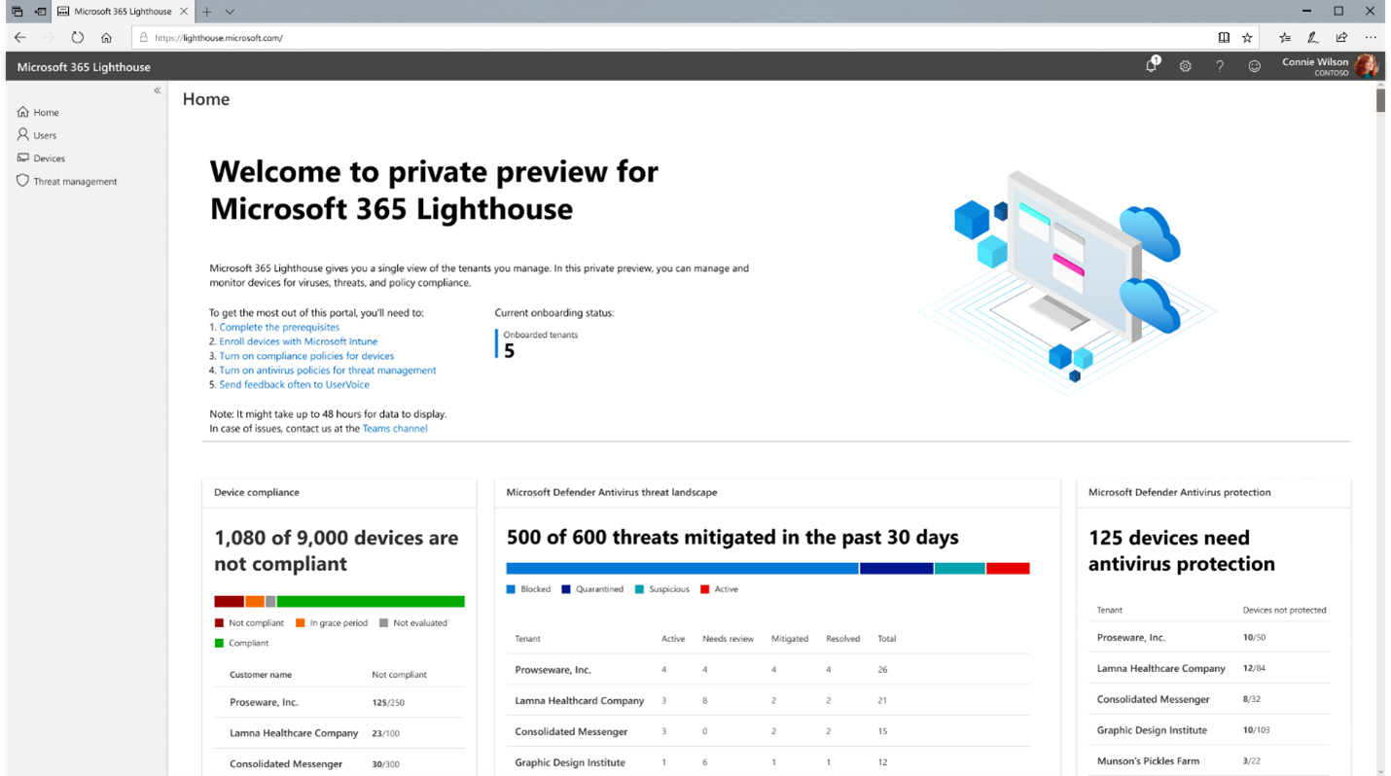The width and height of the screenshot is (1391, 776).
Task: Open Turn on antivirus policies link
Action: (x=328, y=370)
